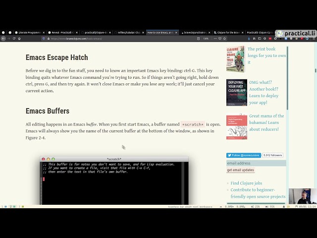The image size is (317, 238).
Task: Switch to workspace 2 in status bar
Action: click(x=13, y=207)
